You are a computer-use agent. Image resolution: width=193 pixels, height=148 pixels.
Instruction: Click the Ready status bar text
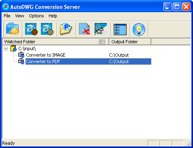[x=8, y=143]
